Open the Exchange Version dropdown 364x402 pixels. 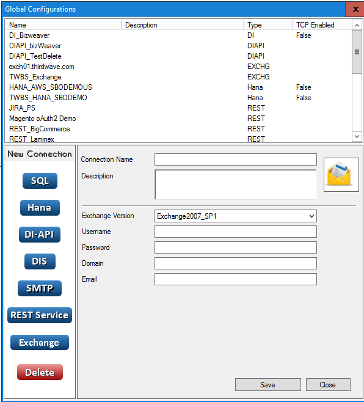[x=236, y=216]
